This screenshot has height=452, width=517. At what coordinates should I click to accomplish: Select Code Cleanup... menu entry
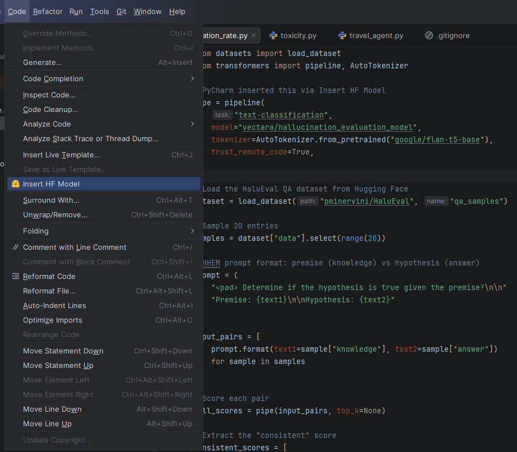click(x=104, y=109)
